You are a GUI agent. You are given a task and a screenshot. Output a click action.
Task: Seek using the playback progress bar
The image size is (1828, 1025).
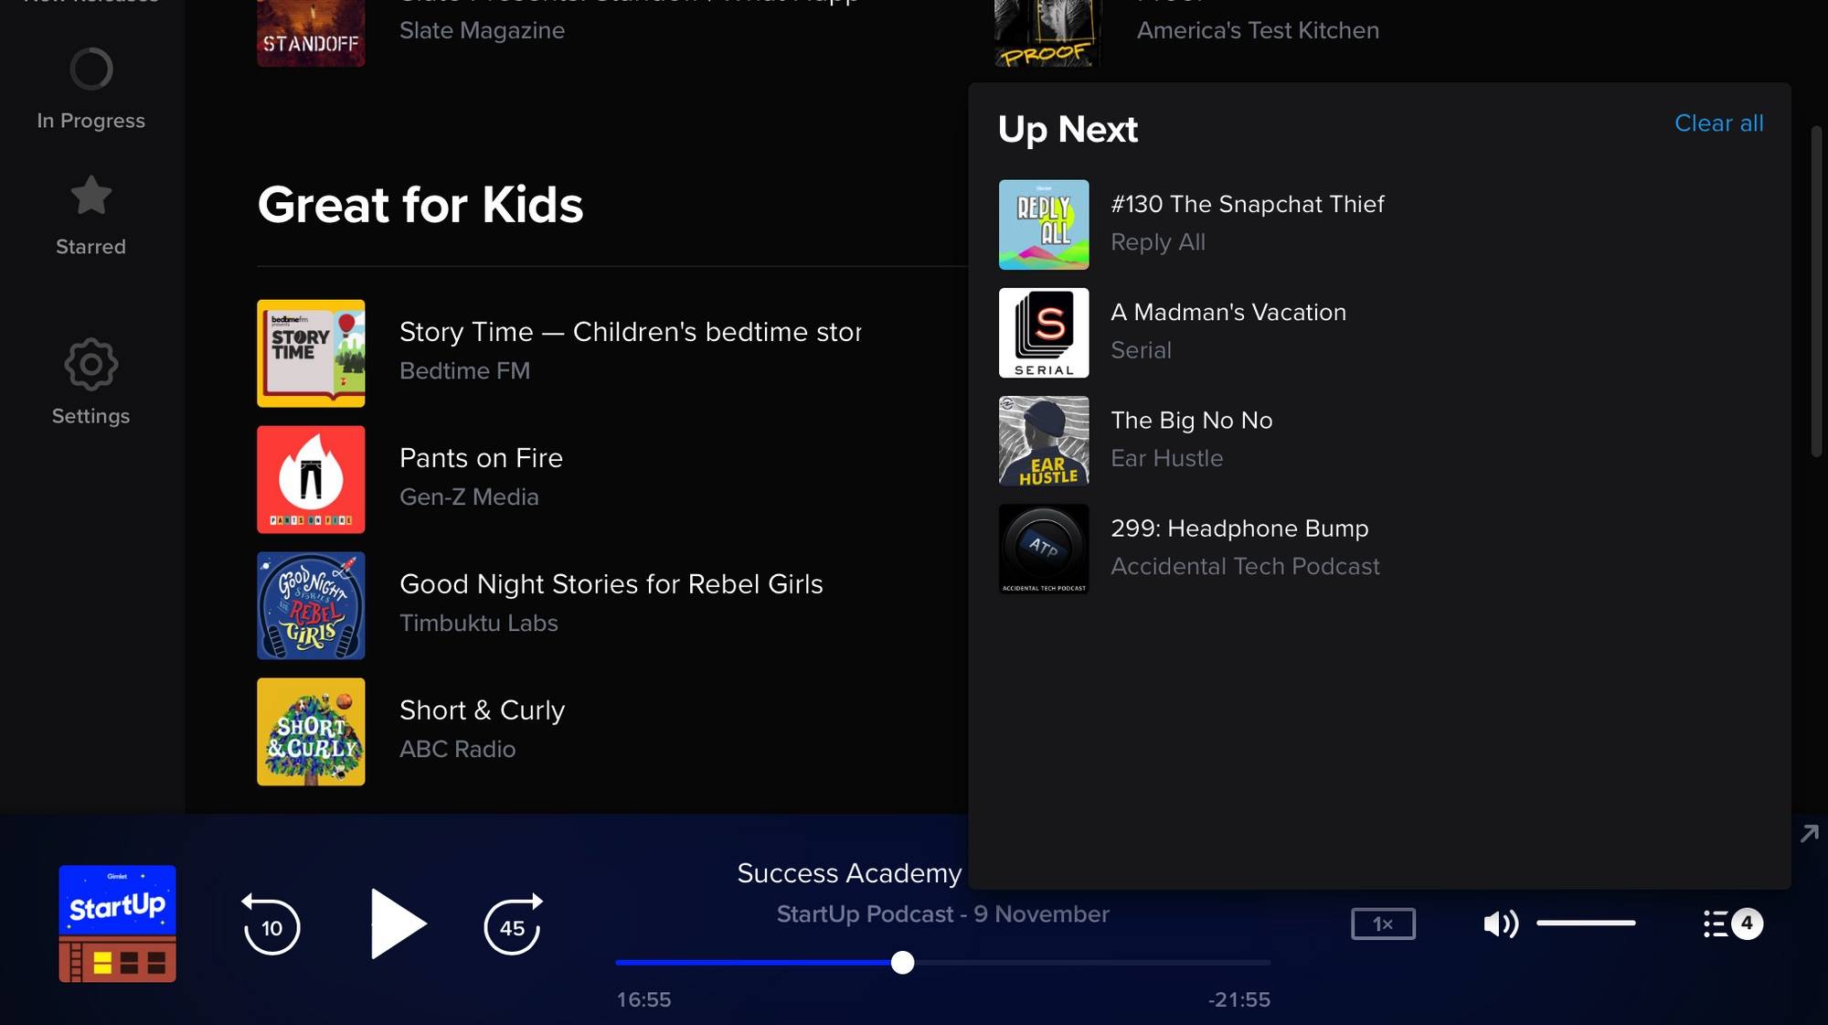coord(903,962)
